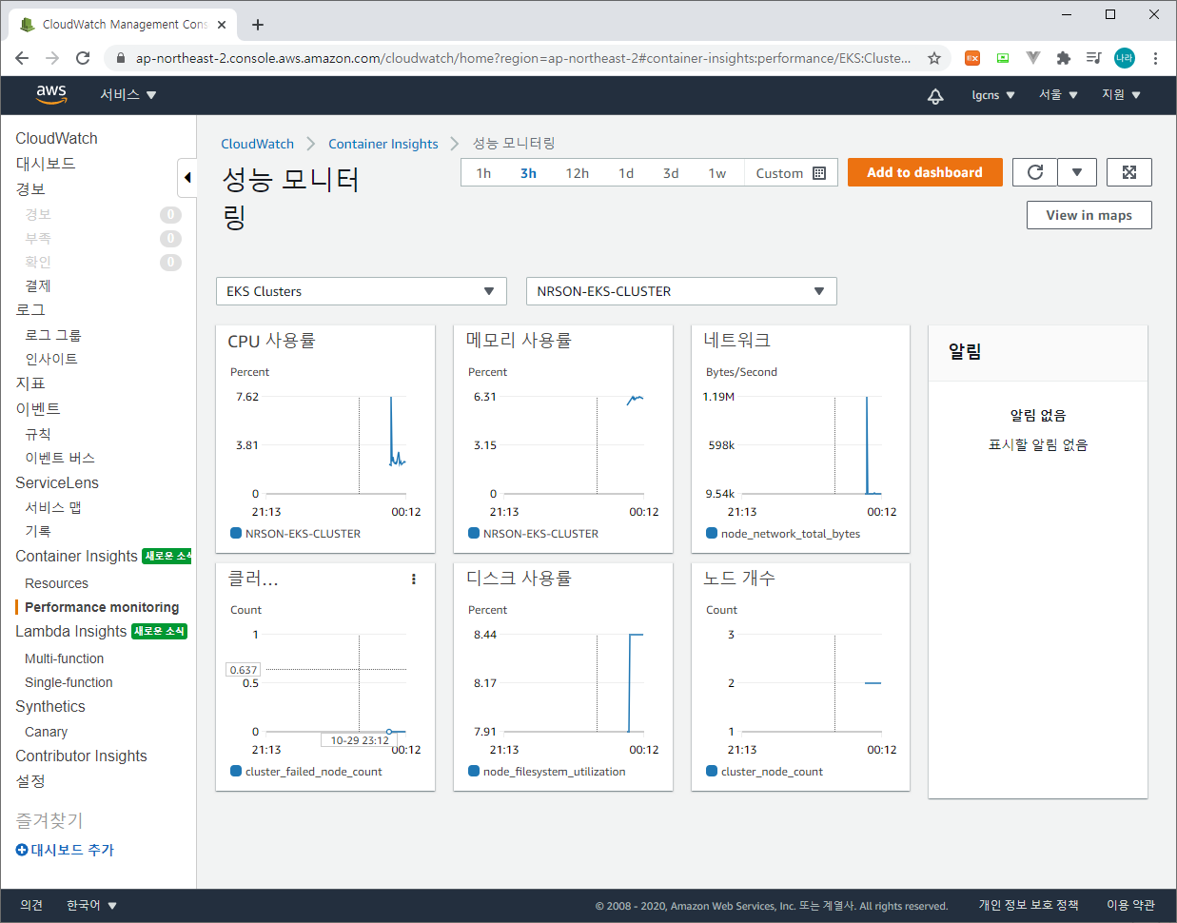Click the CloudWatch breadcrumb link
Viewport: 1177px width, 923px height.
point(257,144)
